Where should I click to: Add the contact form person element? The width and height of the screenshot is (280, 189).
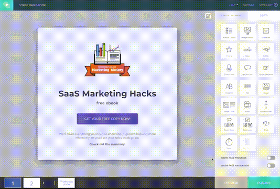tap(229, 69)
